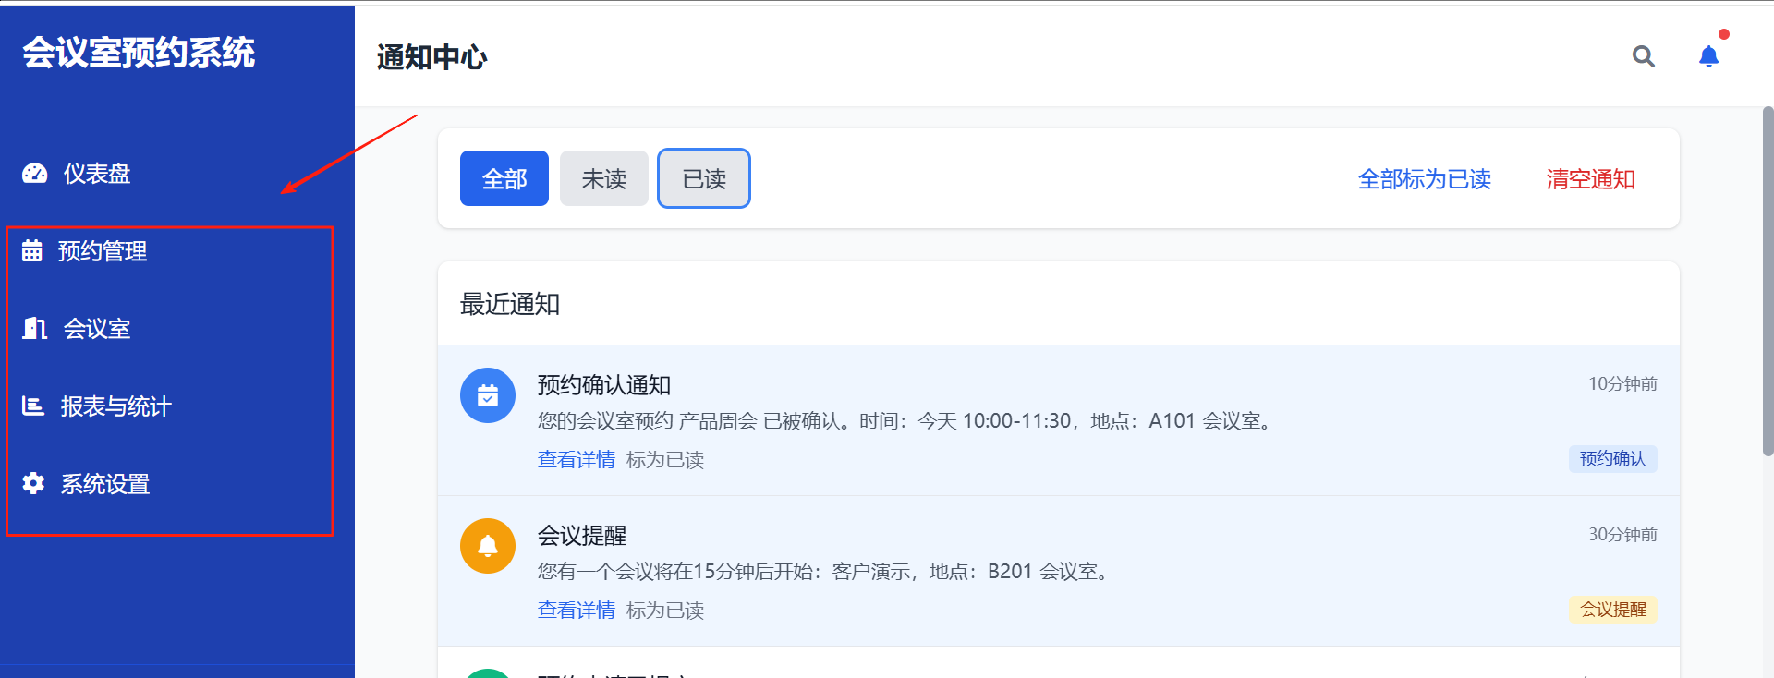1774x678 pixels.
Task: Click the calendar icon beside 预约管理
Action: [x=32, y=250]
